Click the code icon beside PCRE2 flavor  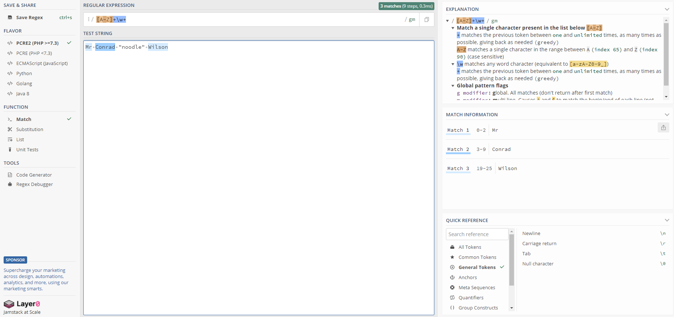pos(10,43)
